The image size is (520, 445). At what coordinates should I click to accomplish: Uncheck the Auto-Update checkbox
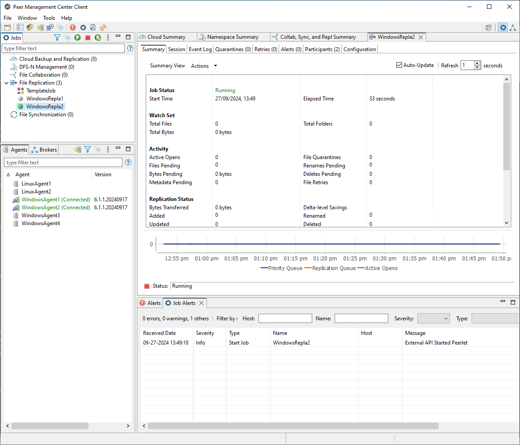pyautogui.click(x=399, y=65)
